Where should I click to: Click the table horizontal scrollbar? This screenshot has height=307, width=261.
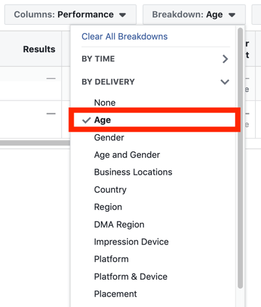[35, 143]
